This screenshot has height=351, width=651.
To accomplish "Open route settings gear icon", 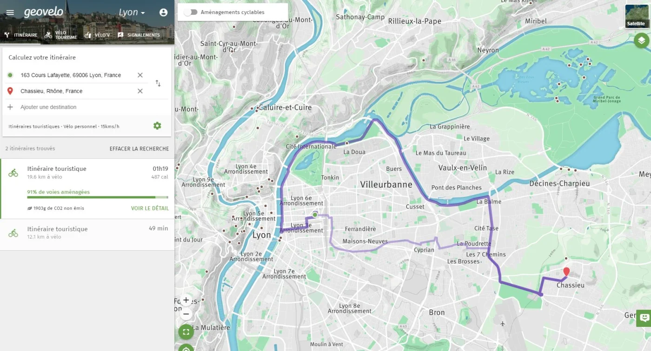I will click(157, 126).
